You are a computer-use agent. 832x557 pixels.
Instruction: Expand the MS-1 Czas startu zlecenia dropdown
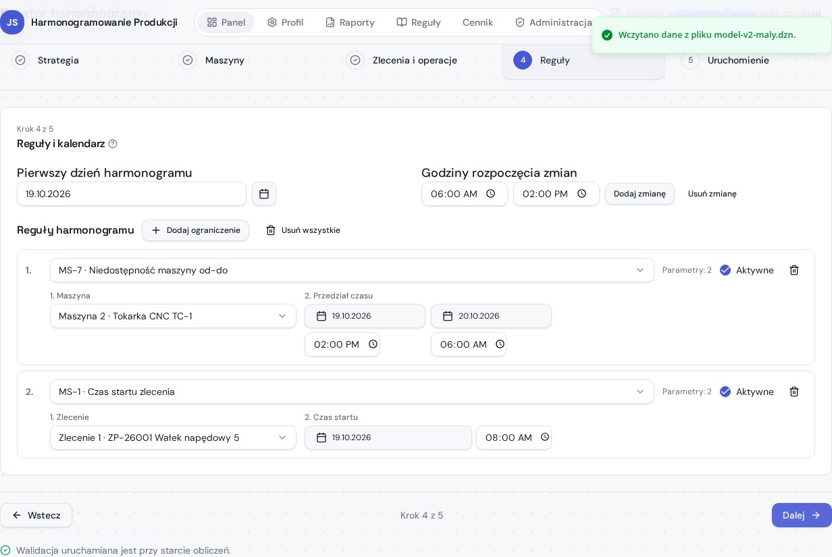[352, 392]
